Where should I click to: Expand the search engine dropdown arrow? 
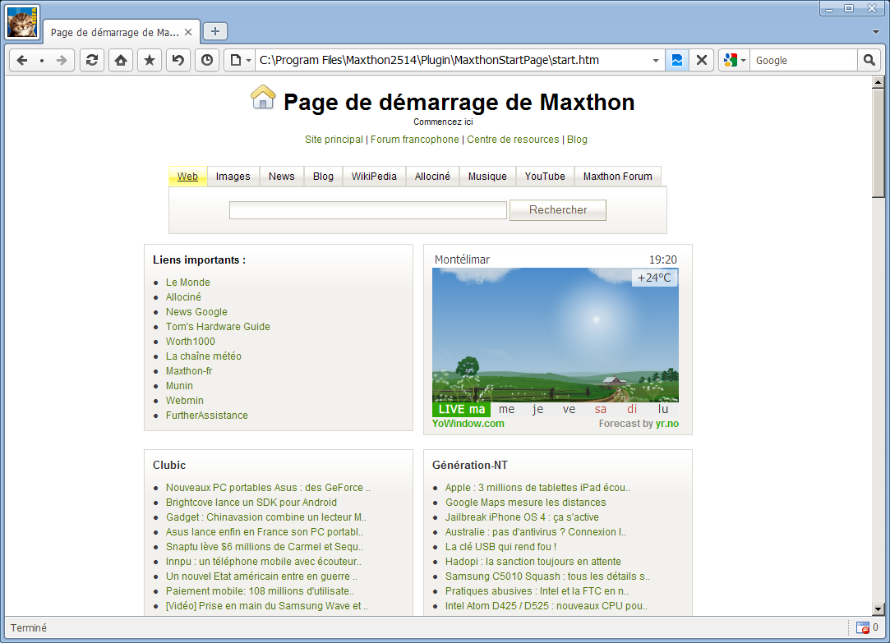(743, 60)
